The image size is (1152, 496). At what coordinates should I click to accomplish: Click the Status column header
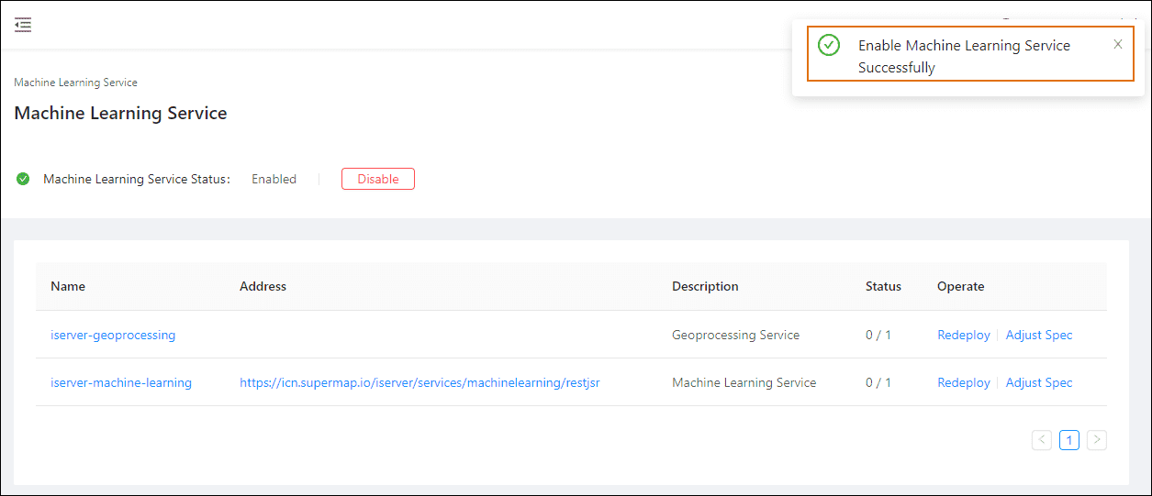883,286
